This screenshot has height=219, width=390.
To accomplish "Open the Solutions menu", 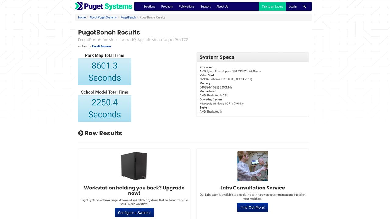I will pos(149,6).
